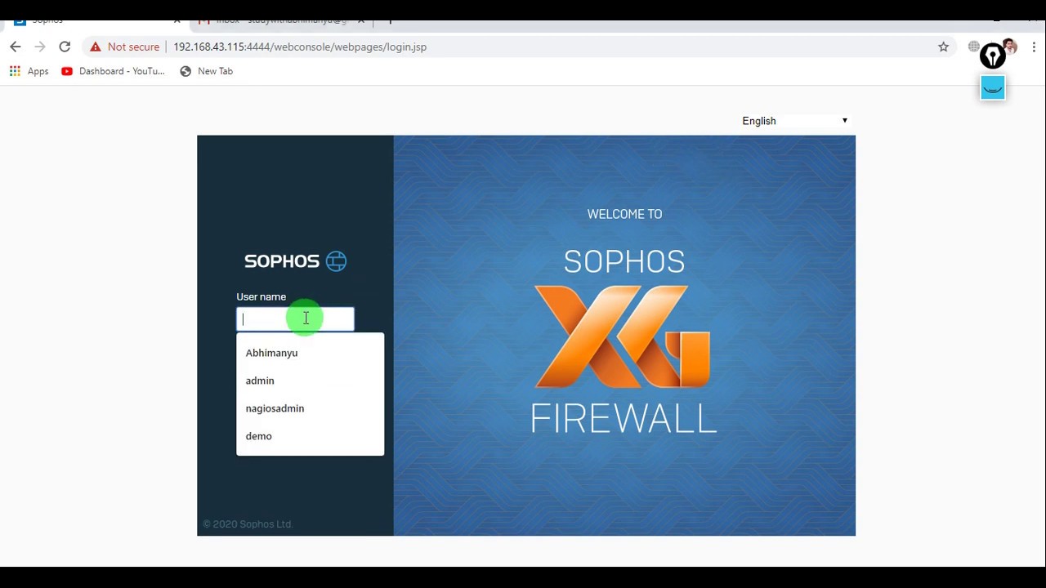
Task: Click the blue smile overlay icon
Action: click(993, 87)
